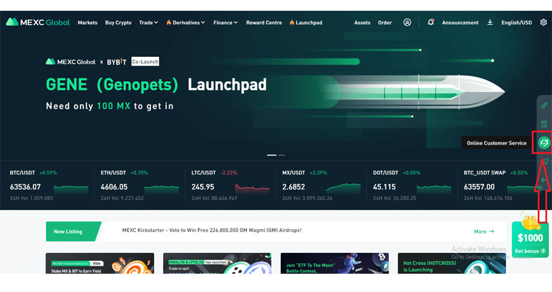
Task: Click the MX/USDT price 2.6852
Action: (294, 187)
